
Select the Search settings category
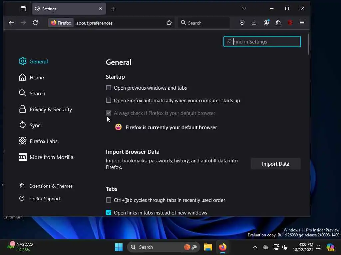coord(32,93)
